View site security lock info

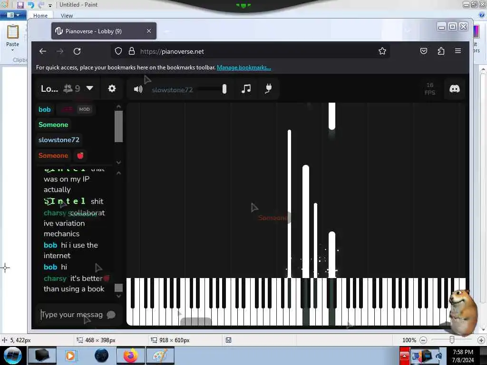(132, 51)
